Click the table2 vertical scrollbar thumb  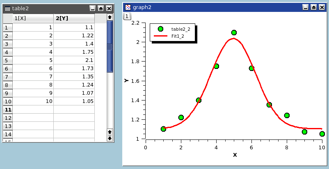pyautogui.click(x=110, y=46)
